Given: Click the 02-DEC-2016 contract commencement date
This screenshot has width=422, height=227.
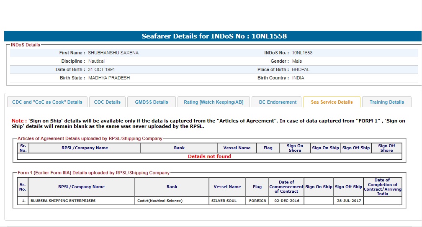Looking at the screenshot, I should 286,201.
